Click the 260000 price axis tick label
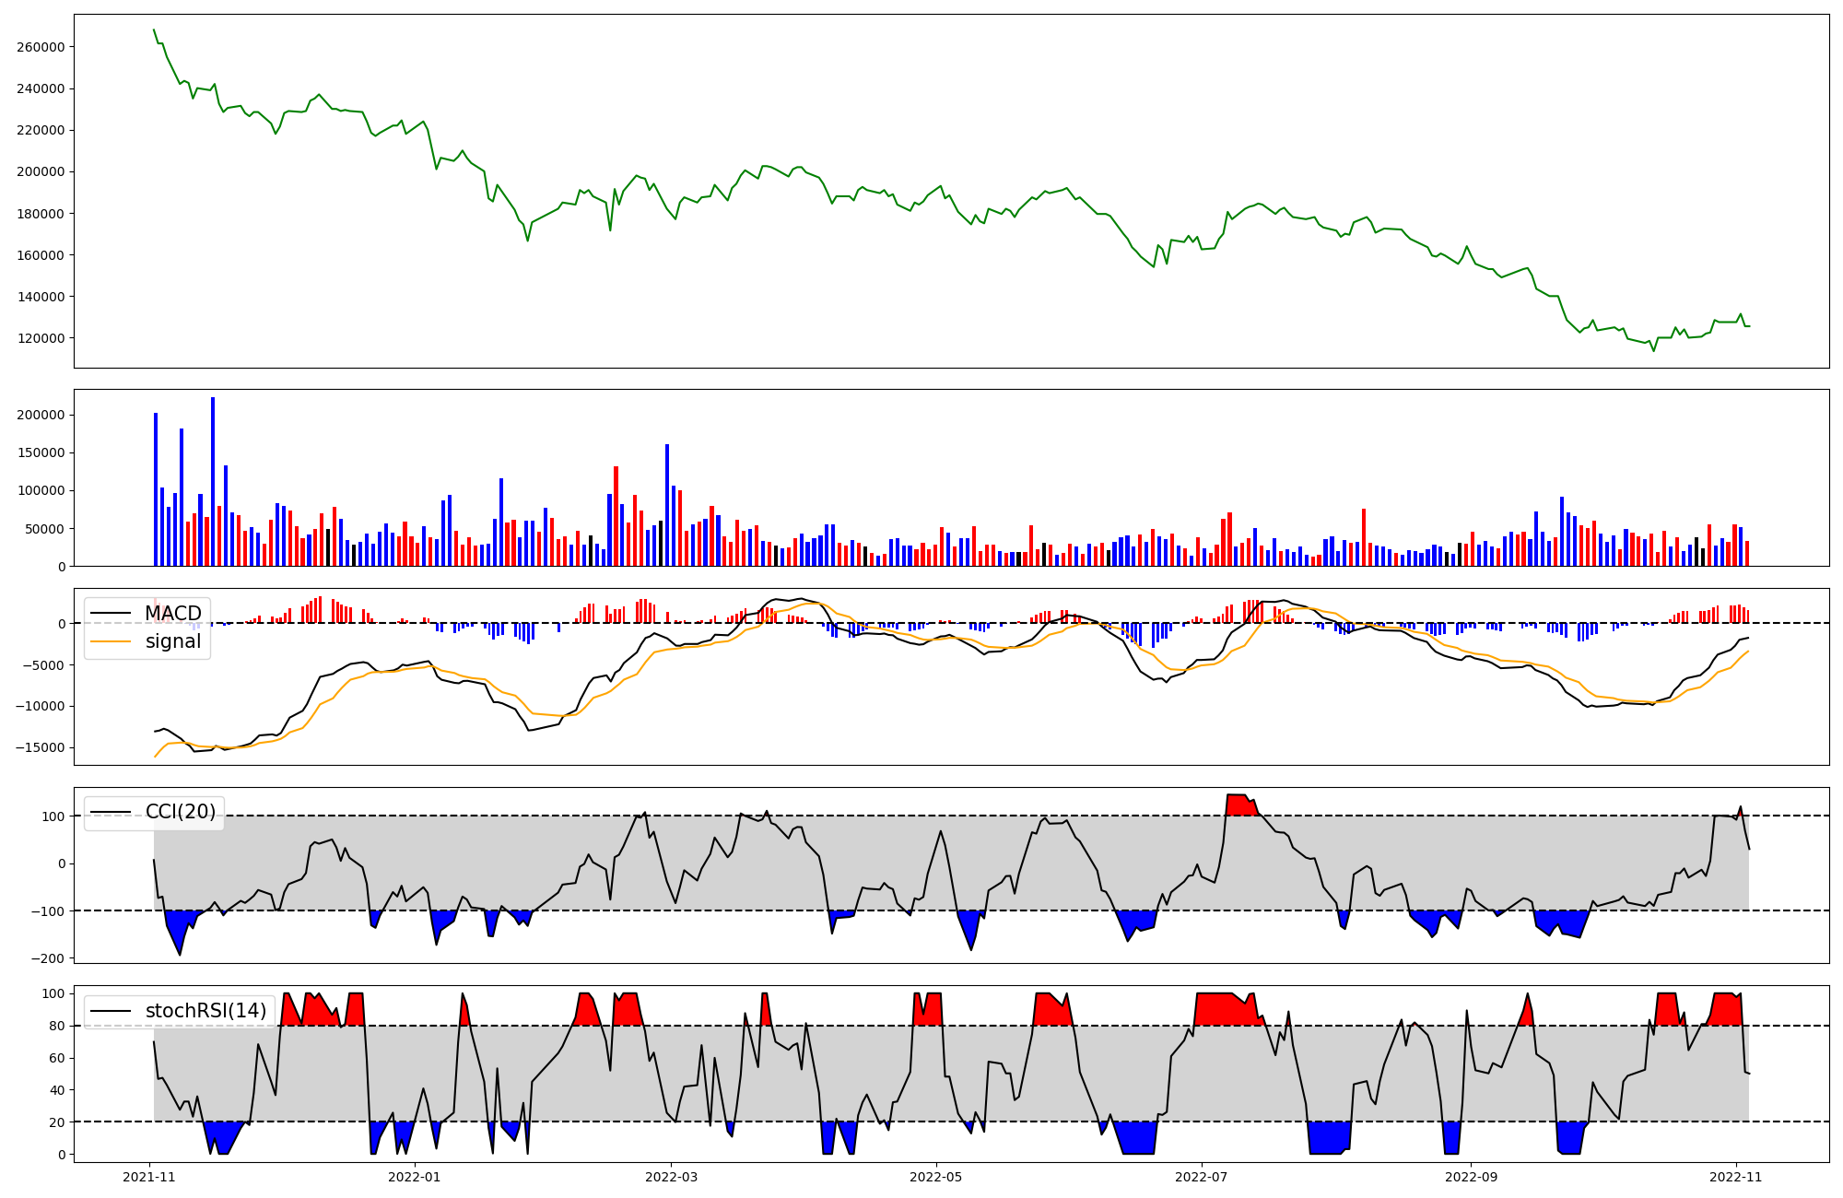Screen dimensions: 1843x1198 pyautogui.click(x=41, y=47)
